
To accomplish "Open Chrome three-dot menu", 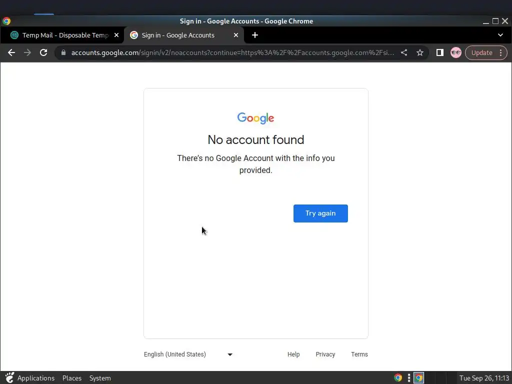I will click(501, 52).
